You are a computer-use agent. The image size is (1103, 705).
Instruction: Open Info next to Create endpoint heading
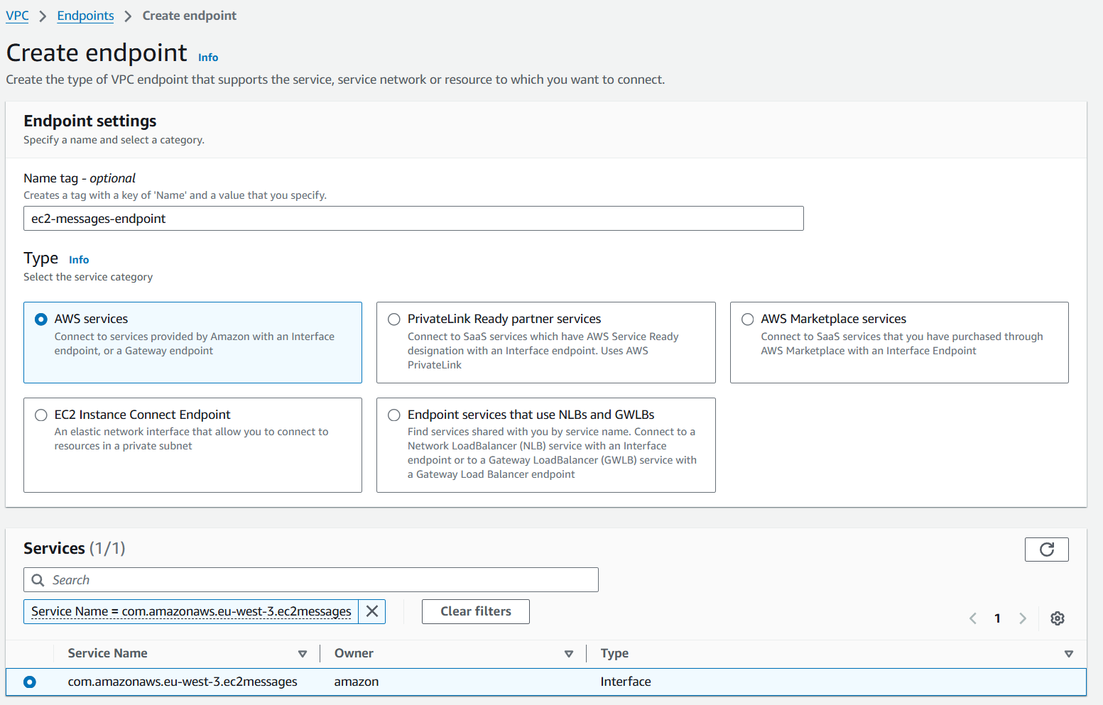click(x=207, y=57)
